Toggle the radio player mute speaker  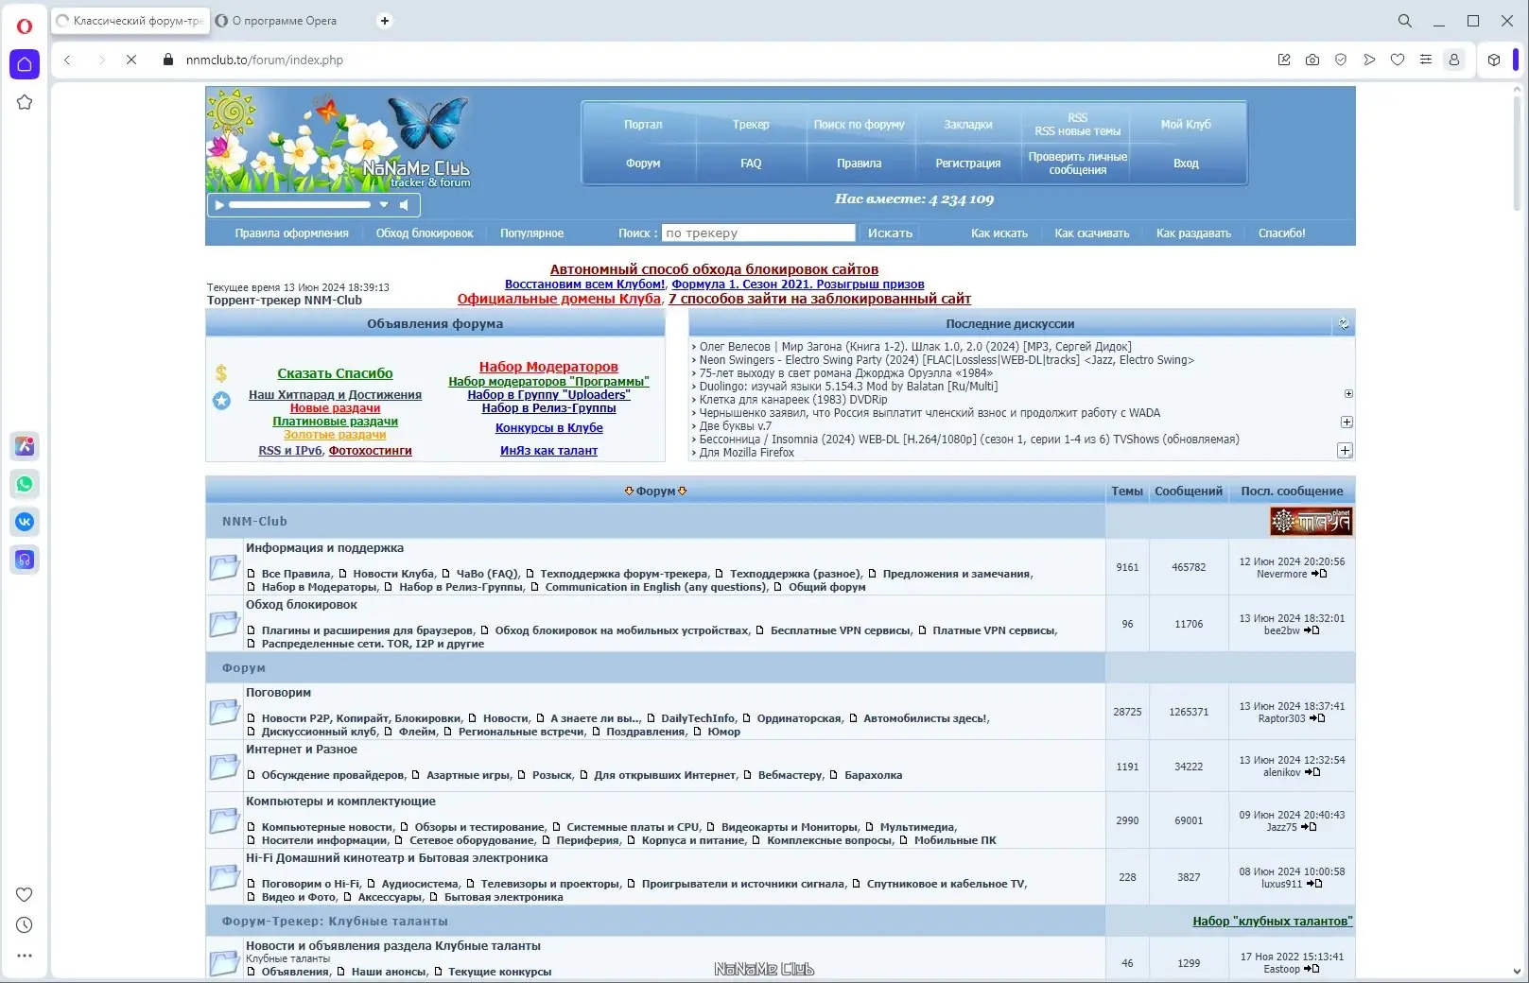coord(405,204)
